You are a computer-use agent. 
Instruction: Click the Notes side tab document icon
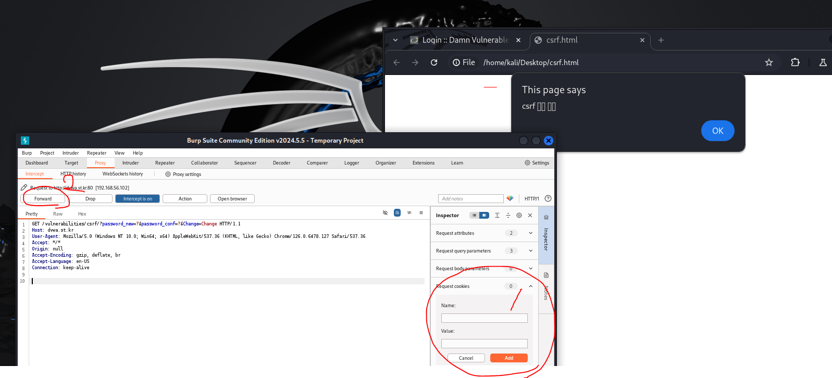tap(546, 275)
